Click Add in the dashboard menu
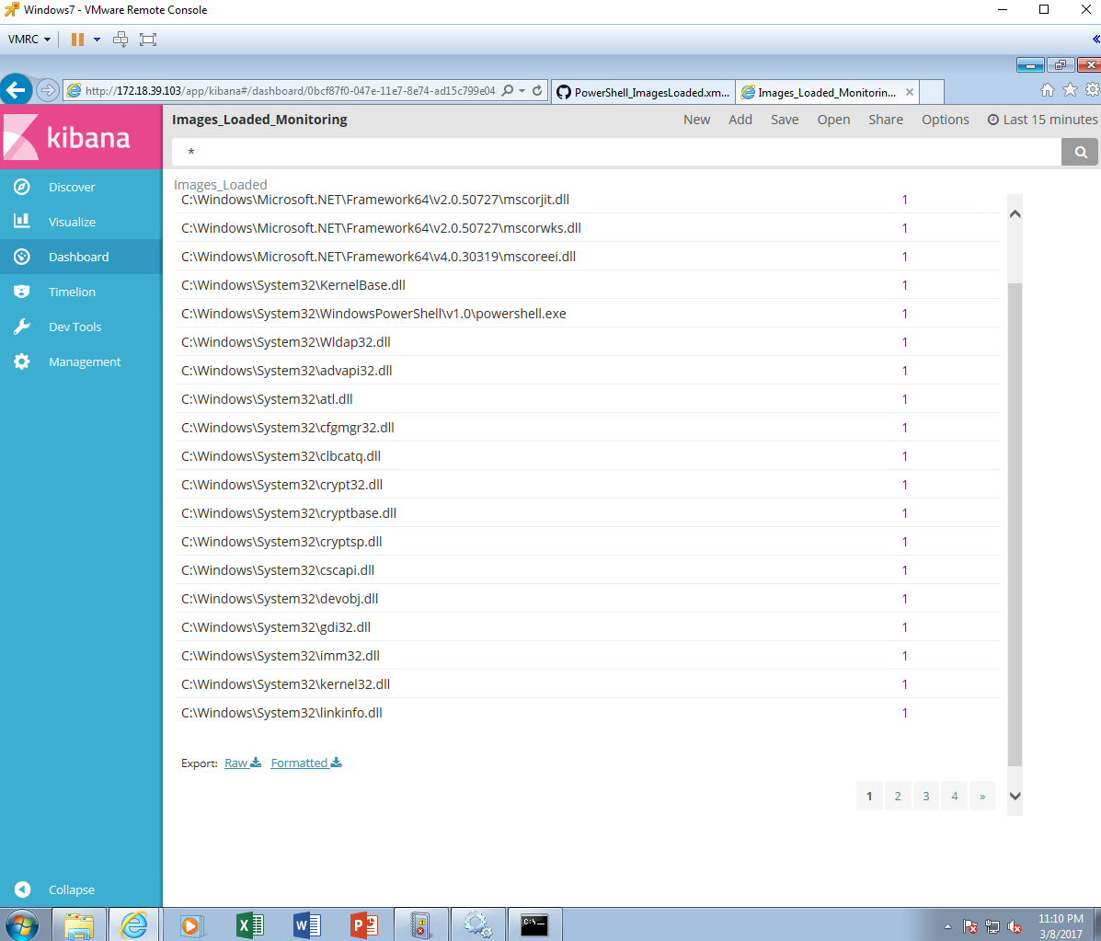 [740, 120]
